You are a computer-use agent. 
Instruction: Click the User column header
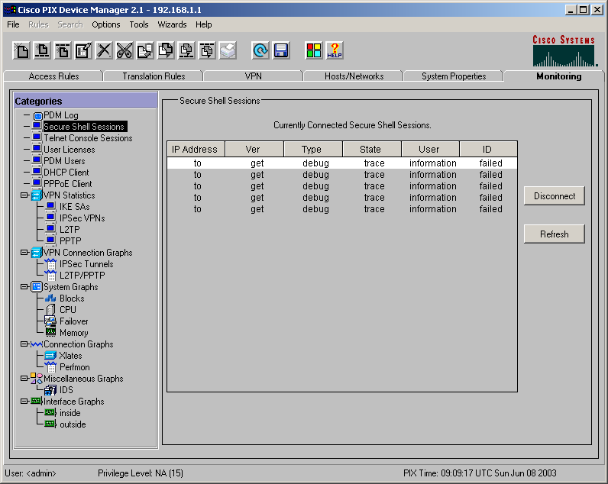(x=430, y=149)
